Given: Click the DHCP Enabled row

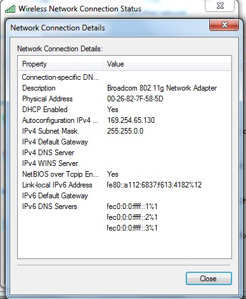Looking at the screenshot, I should coord(125,110).
